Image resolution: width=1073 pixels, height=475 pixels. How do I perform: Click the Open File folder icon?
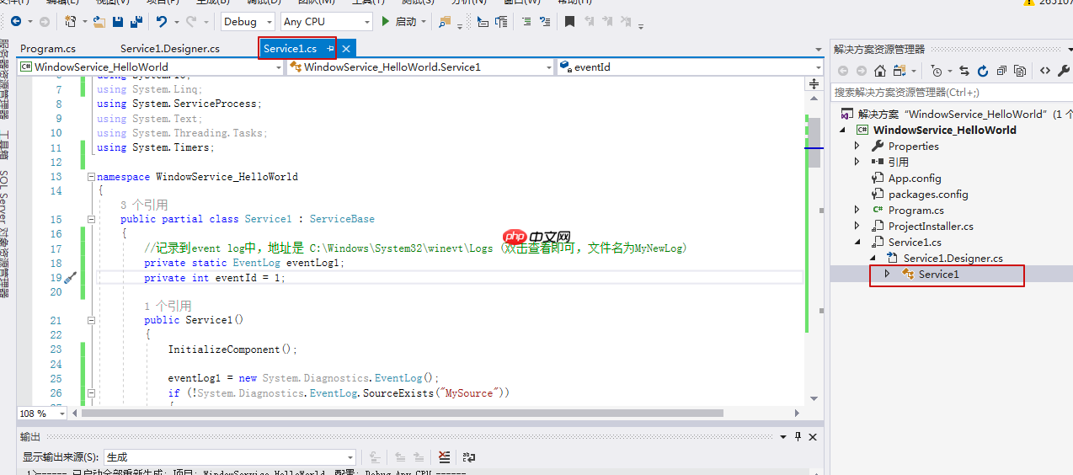coord(99,22)
